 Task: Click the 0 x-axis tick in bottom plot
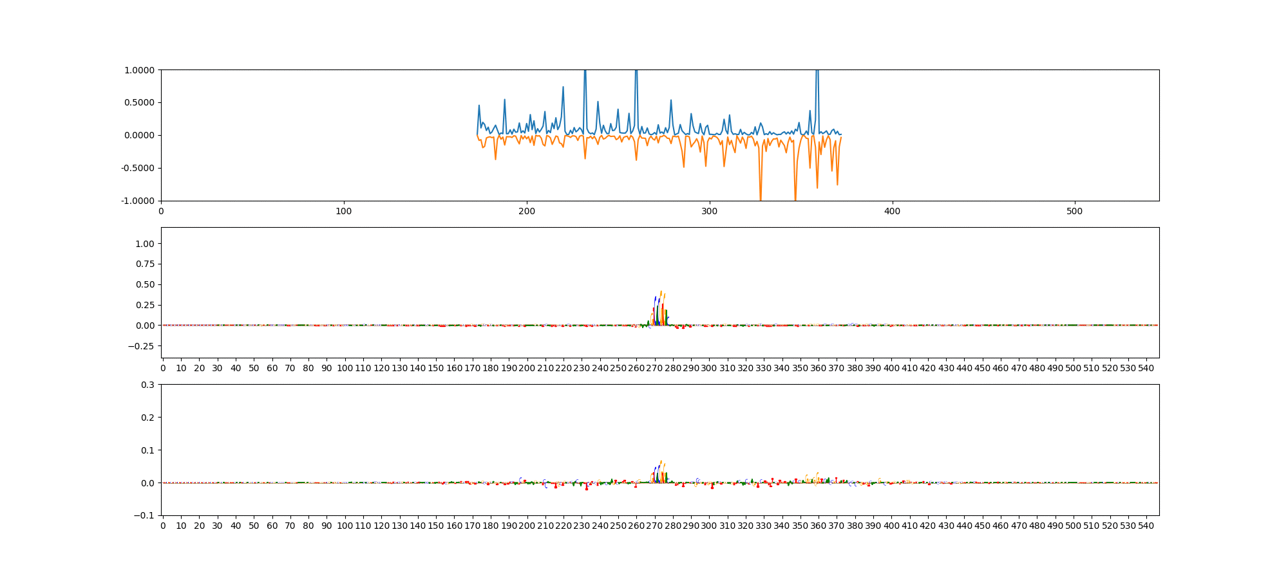[163, 526]
